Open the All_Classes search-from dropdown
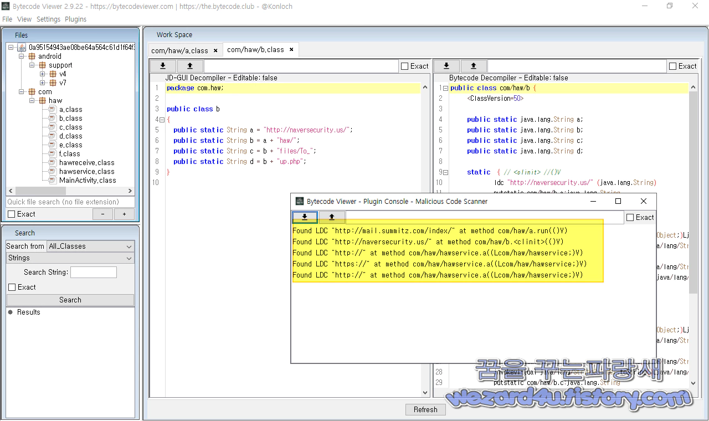The image size is (709, 421). [90, 247]
